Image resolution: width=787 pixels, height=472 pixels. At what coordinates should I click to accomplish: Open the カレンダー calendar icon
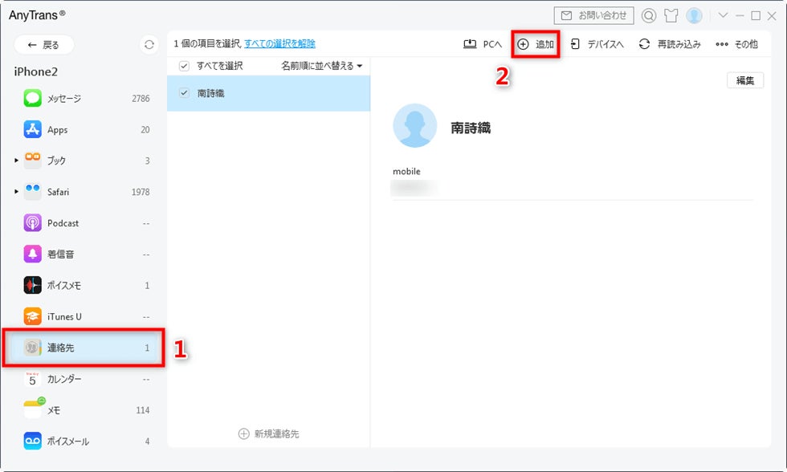click(x=33, y=379)
